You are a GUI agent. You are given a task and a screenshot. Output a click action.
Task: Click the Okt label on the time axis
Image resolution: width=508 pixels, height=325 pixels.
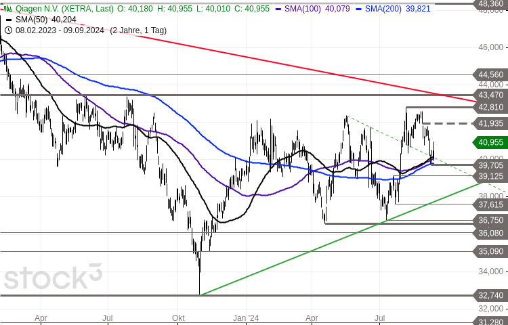179,318
